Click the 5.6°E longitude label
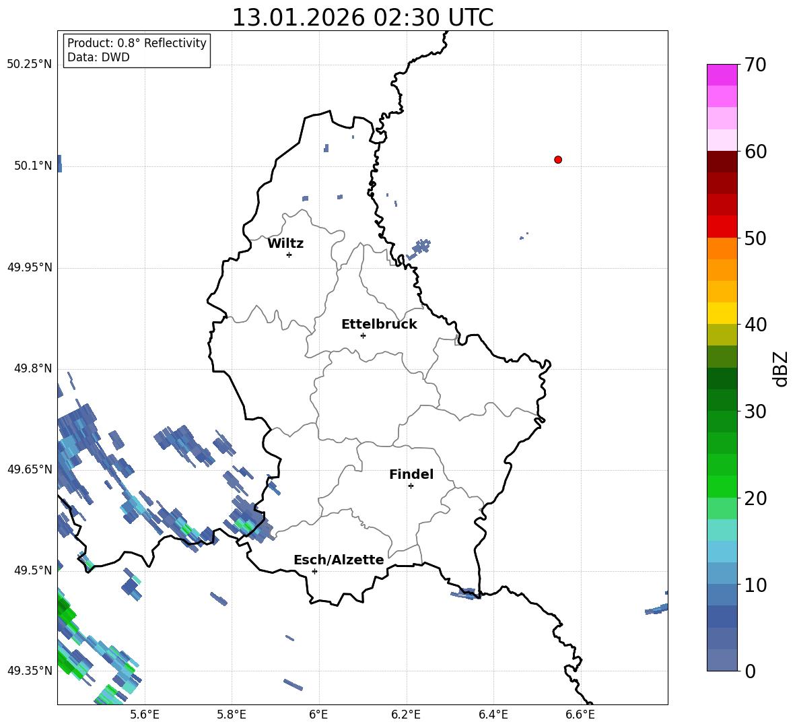Image resolution: width=797 pixels, height=728 pixels. [145, 715]
